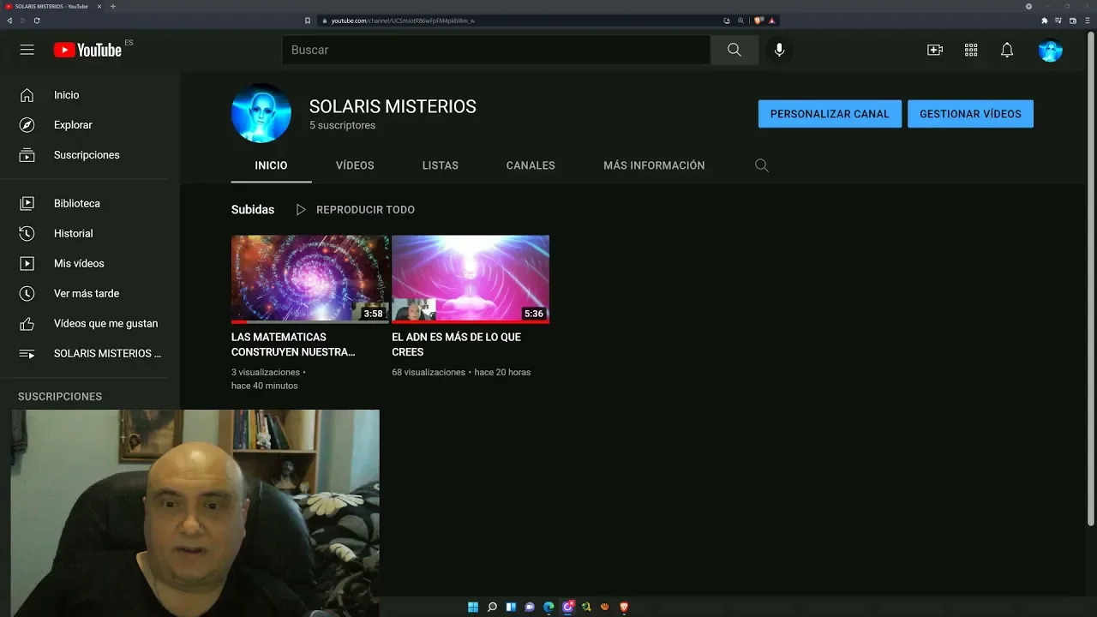Show notifications via the bell icon
1097x617 pixels.
point(1007,51)
